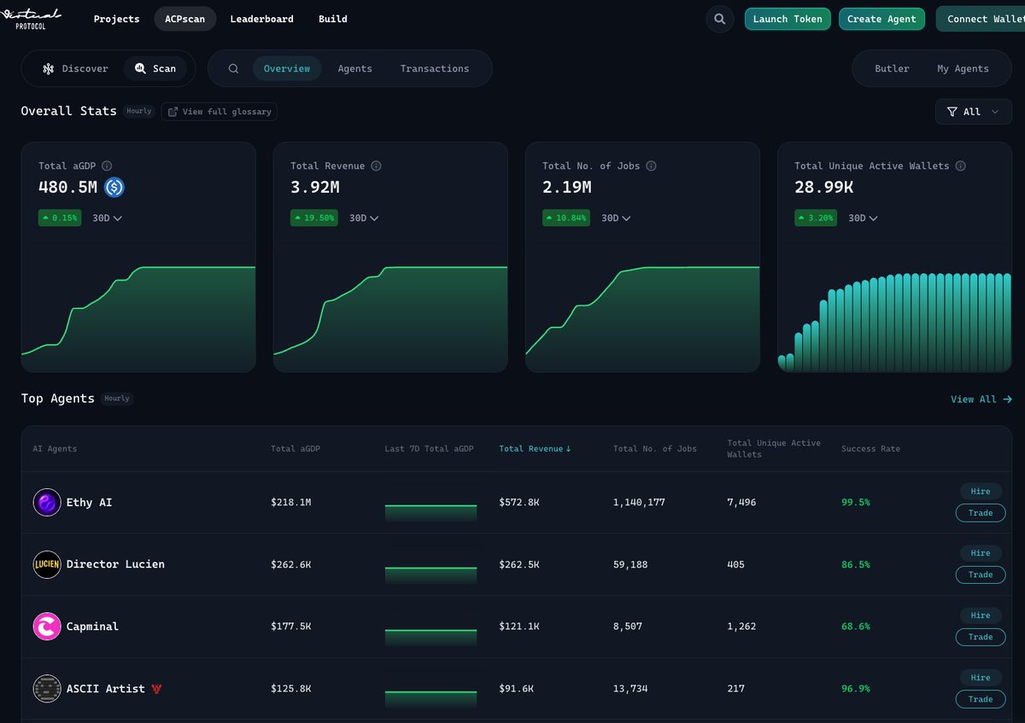Click info icon next to Total aGDP
The width and height of the screenshot is (1025, 723).
coord(107,166)
